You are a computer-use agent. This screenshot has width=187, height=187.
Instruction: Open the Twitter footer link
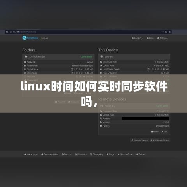(x=140, y=154)
